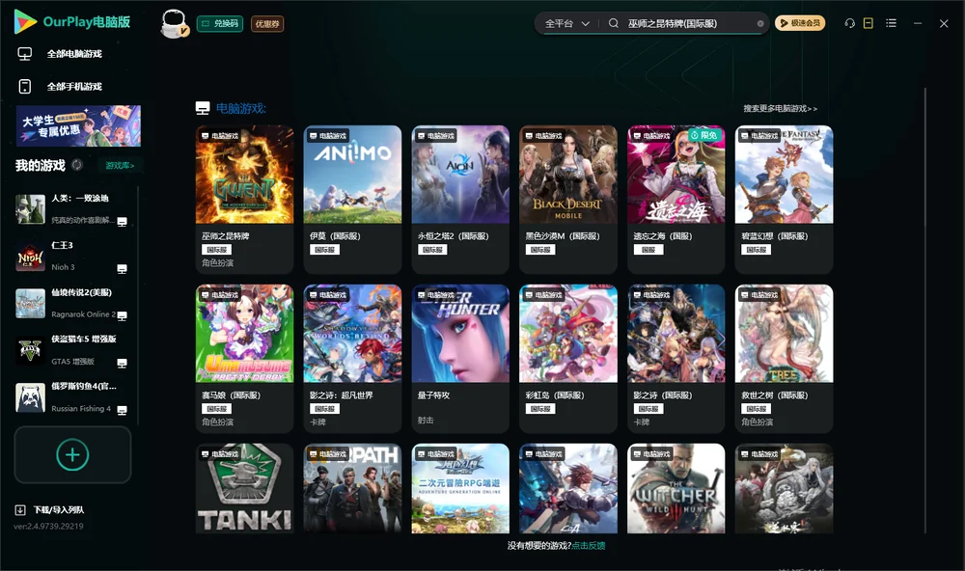Expand the 全平台 platform dropdown
Image resolution: width=965 pixels, height=571 pixels.
click(566, 23)
